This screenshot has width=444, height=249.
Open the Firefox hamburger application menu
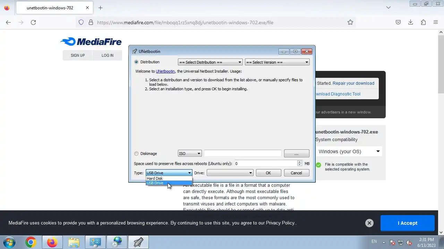(436, 22)
